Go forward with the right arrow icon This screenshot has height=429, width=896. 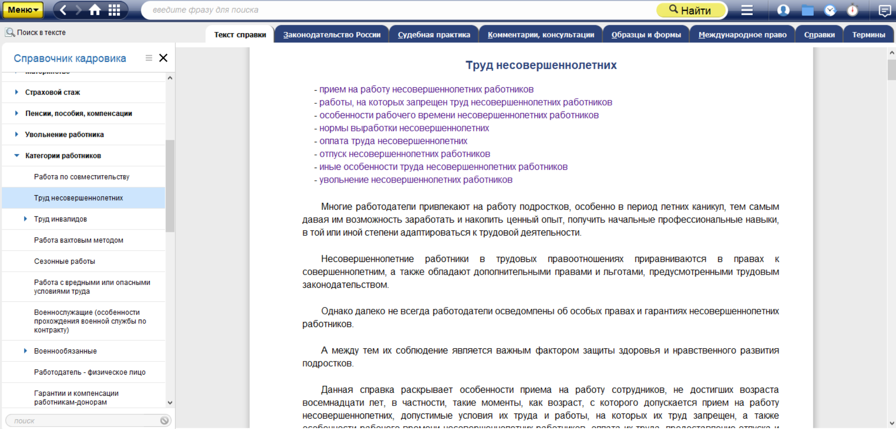[78, 10]
